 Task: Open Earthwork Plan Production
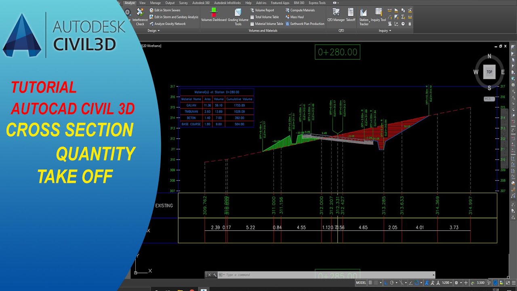(x=305, y=24)
